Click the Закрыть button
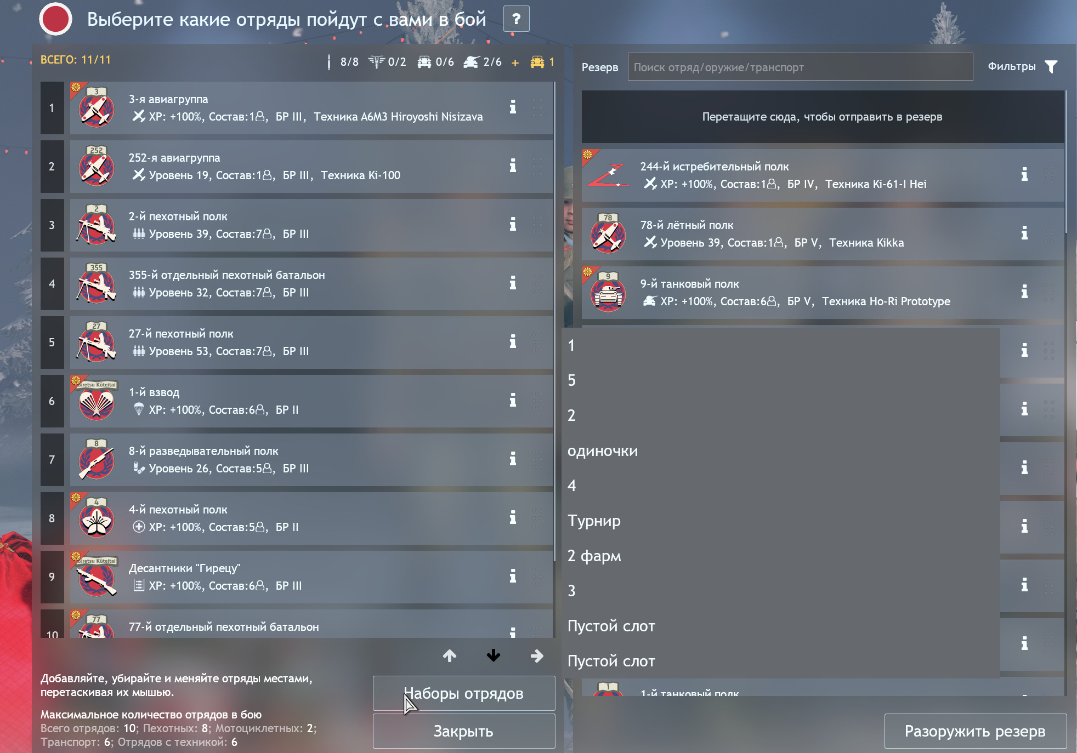1077x753 pixels. 464,731
